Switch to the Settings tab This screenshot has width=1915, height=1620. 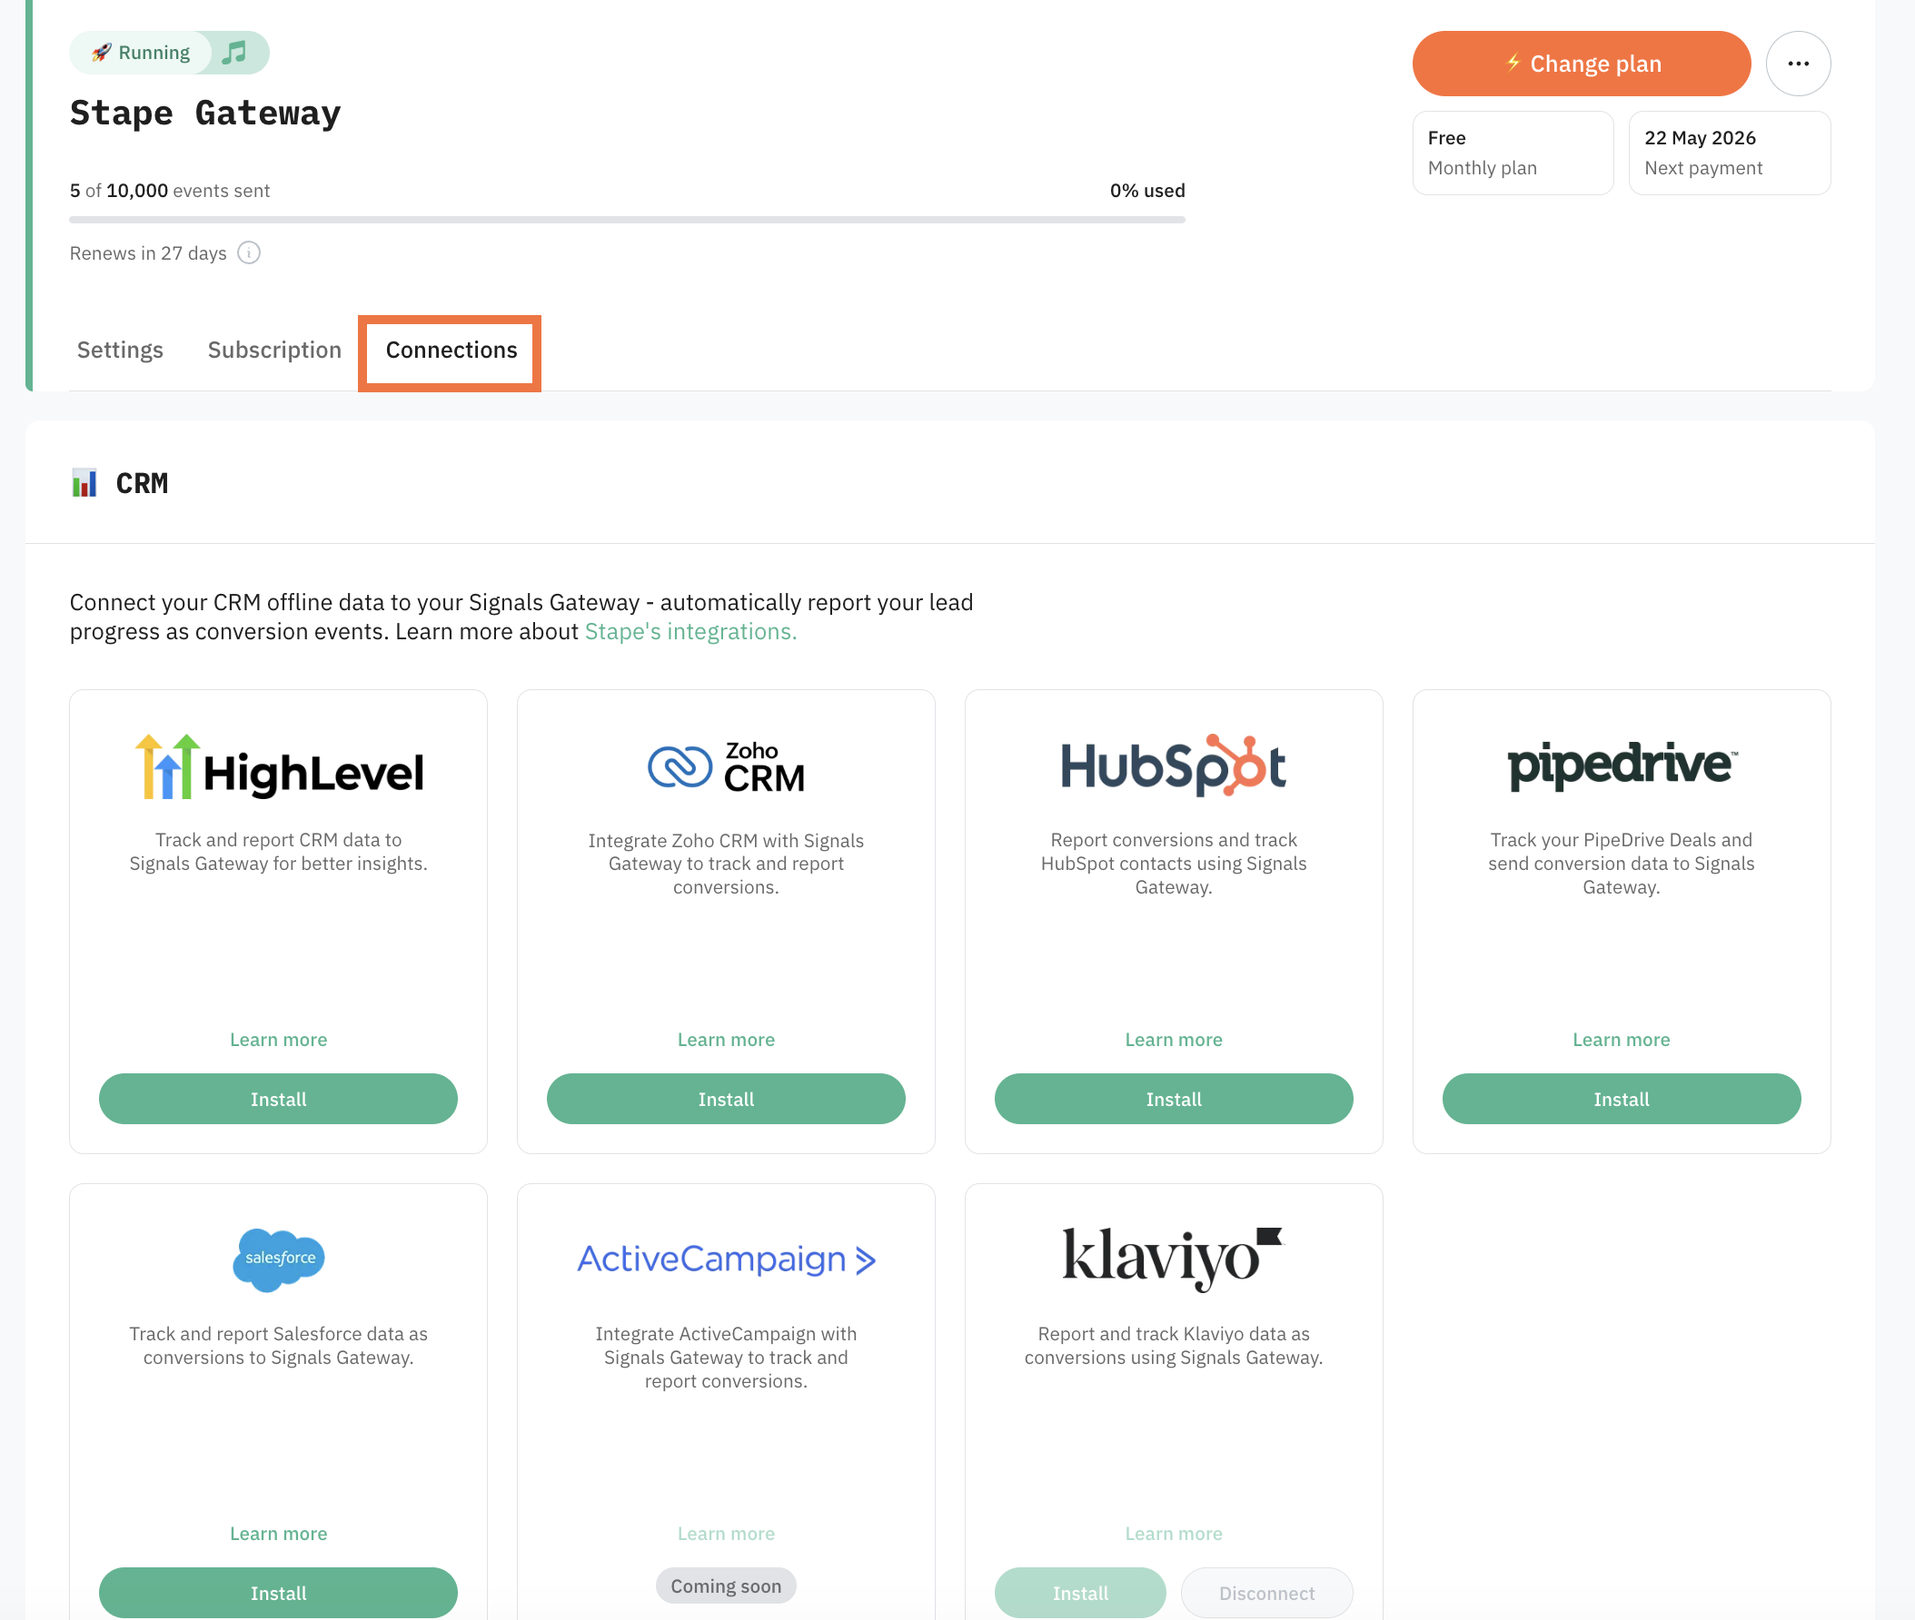pos(121,350)
